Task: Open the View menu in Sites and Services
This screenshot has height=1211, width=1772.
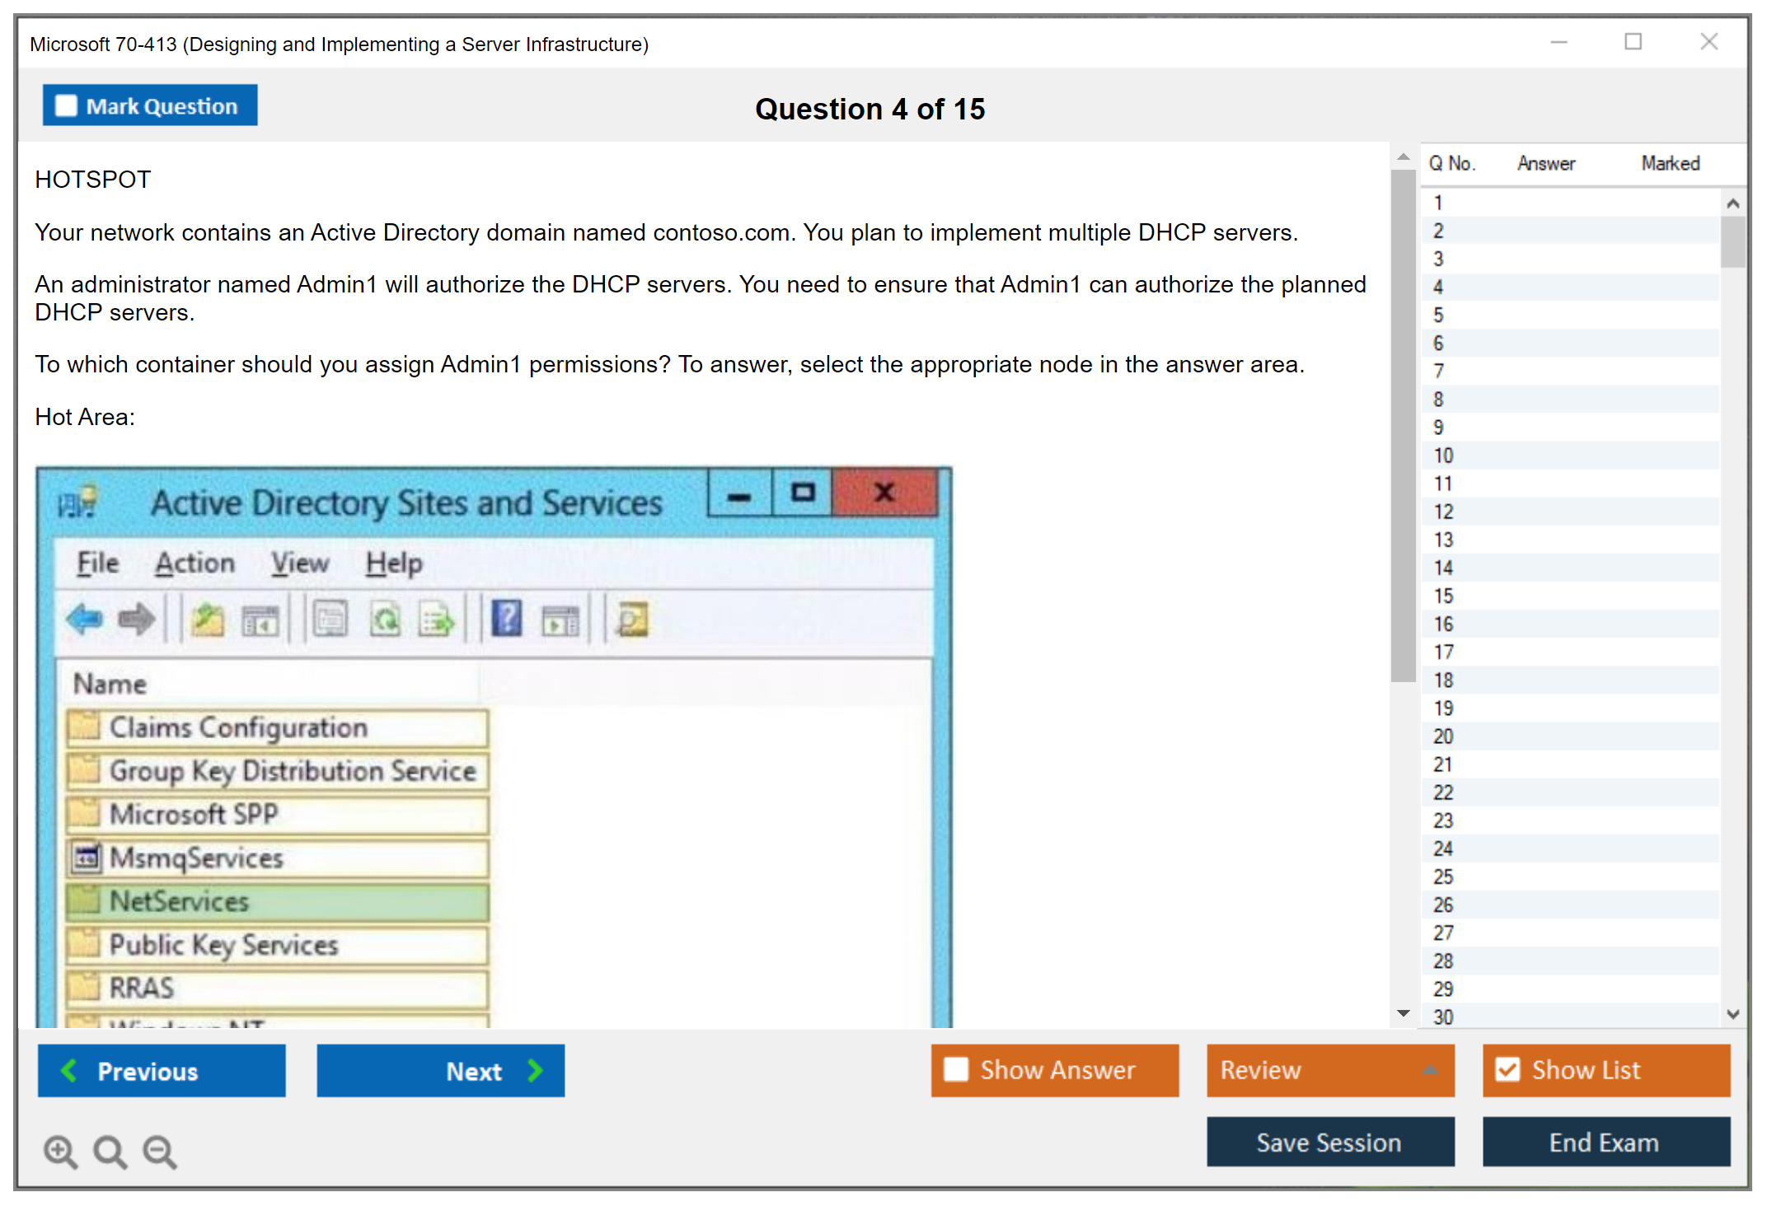Action: click(x=299, y=563)
